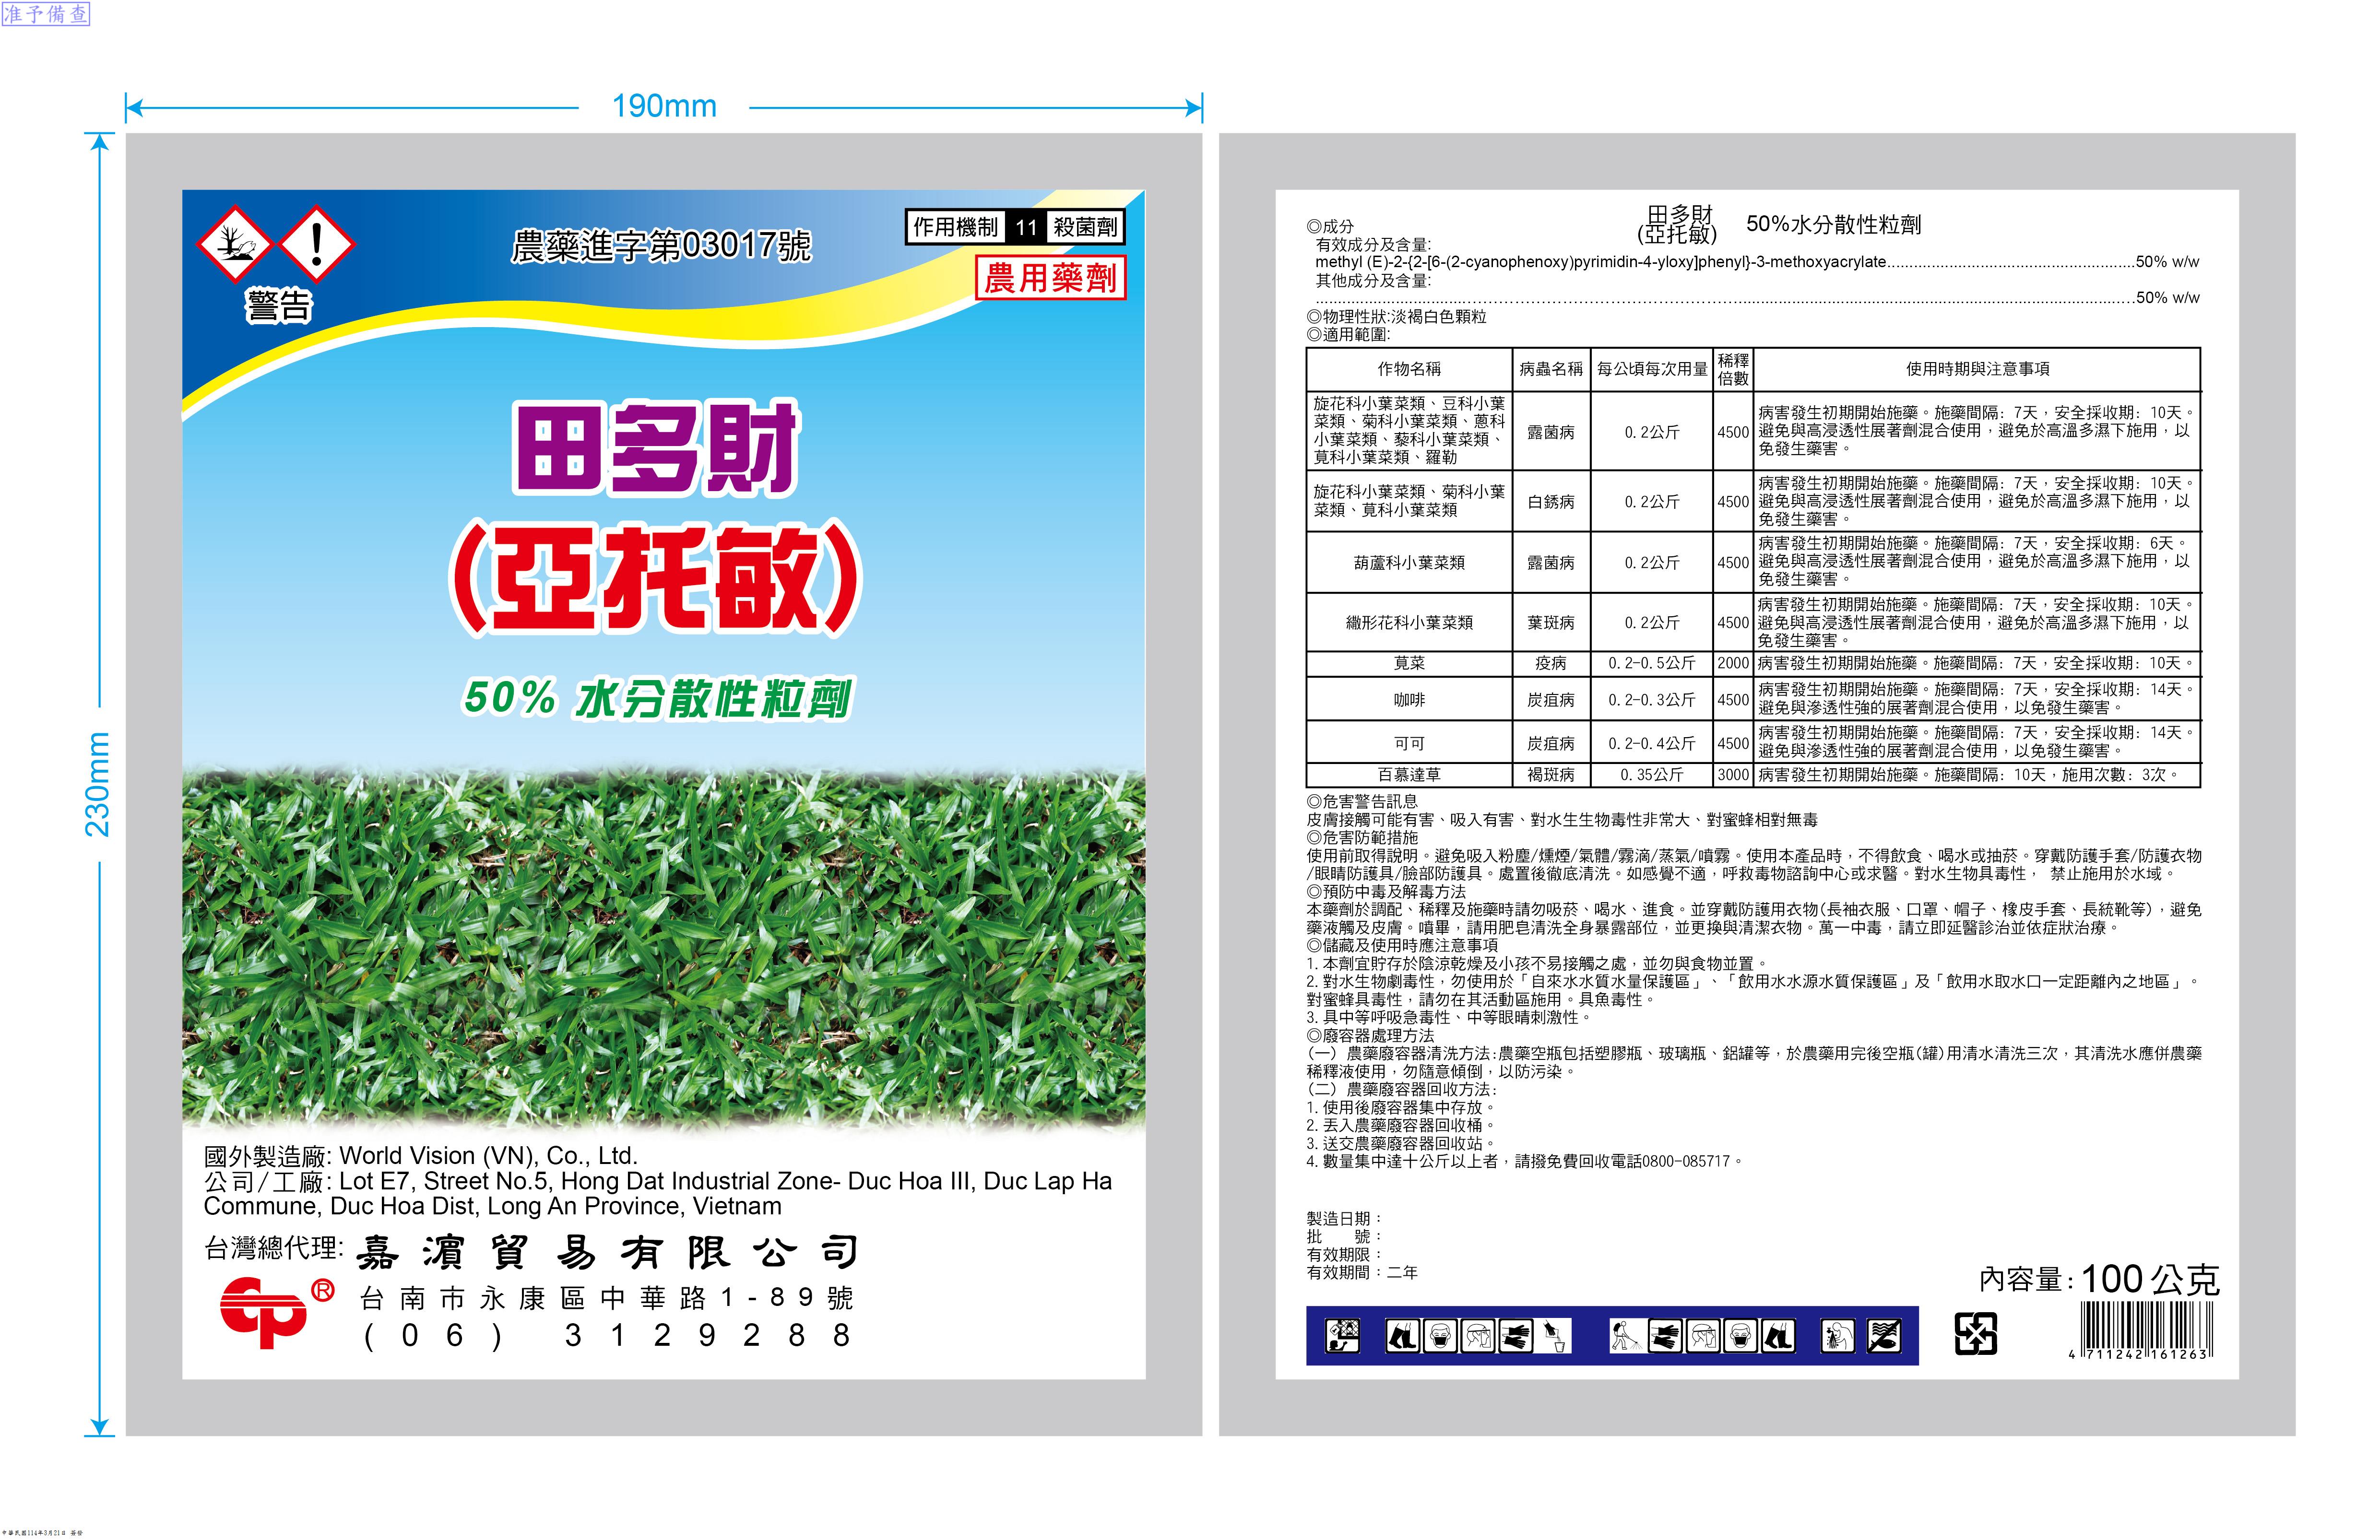This screenshot has width=2380, height=1540.
Task: Click the boots pictogram in the spraying group
Action: (x=1778, y=1335)
